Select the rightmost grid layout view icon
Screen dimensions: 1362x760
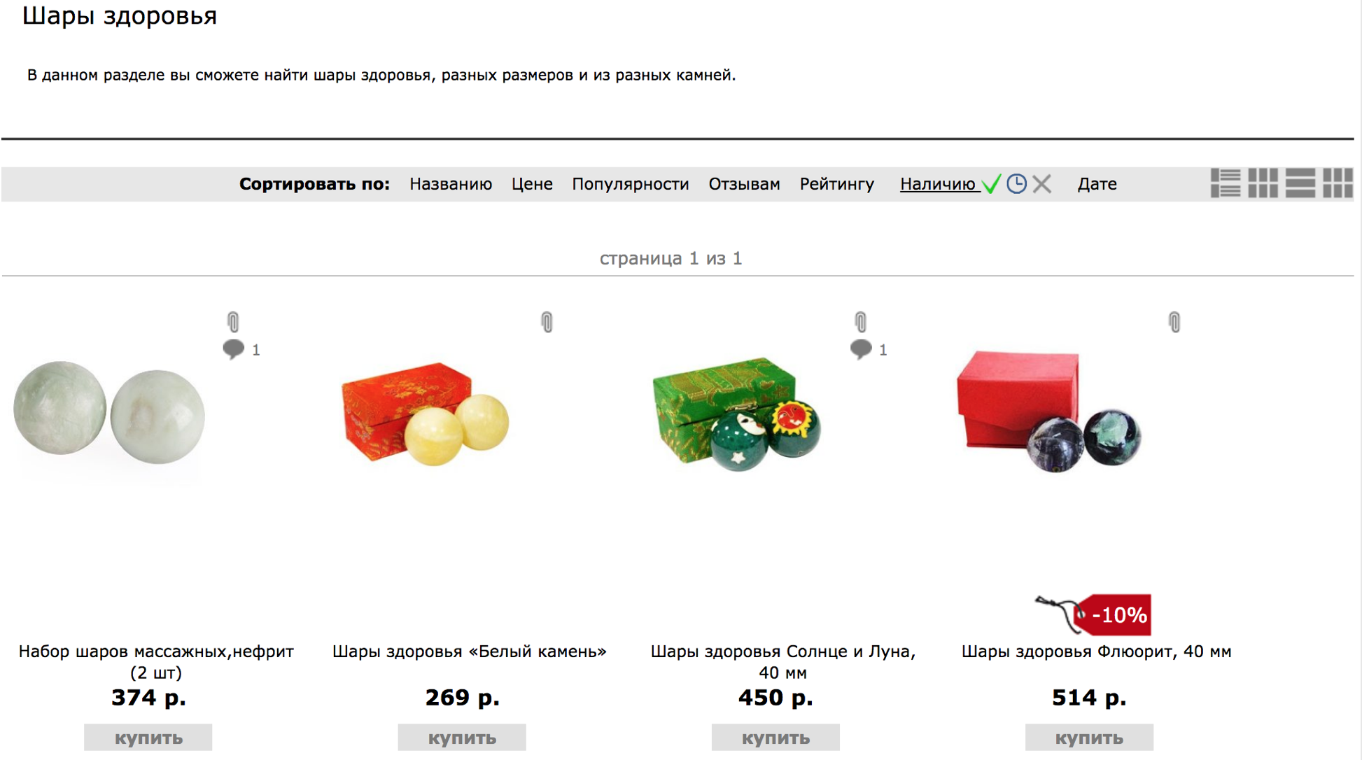[x=1338, y=183]
